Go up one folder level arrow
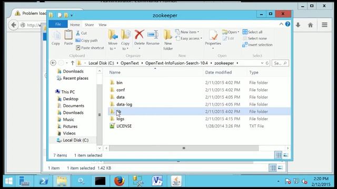 click(73, 63)
